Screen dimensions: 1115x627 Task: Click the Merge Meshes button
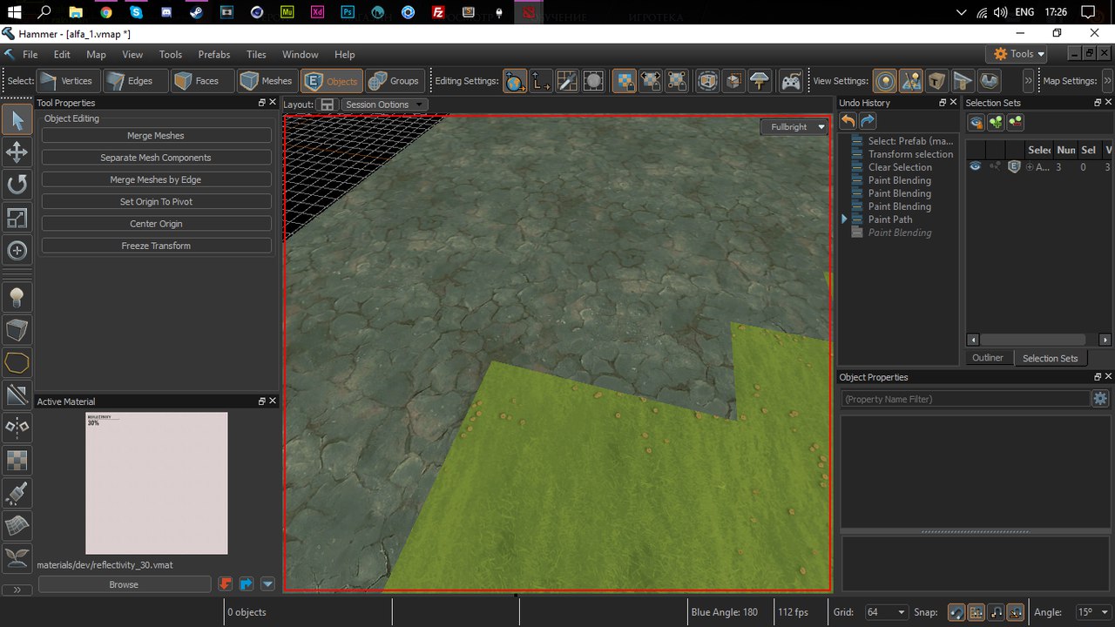click(156, 136)
